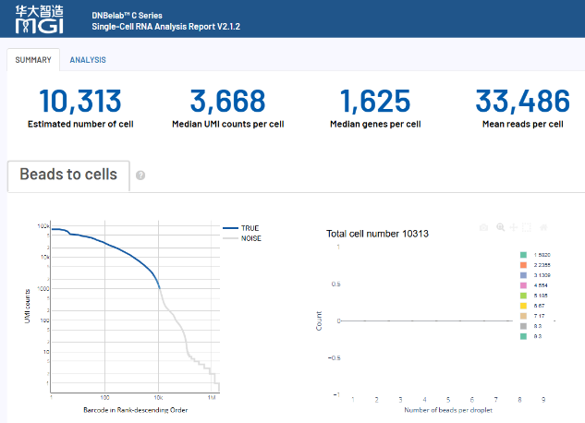The width and height of the screenshot is (585, 423).
Task: Select the Pan tool in plot modebar
Action: click(x=513, y=227)
